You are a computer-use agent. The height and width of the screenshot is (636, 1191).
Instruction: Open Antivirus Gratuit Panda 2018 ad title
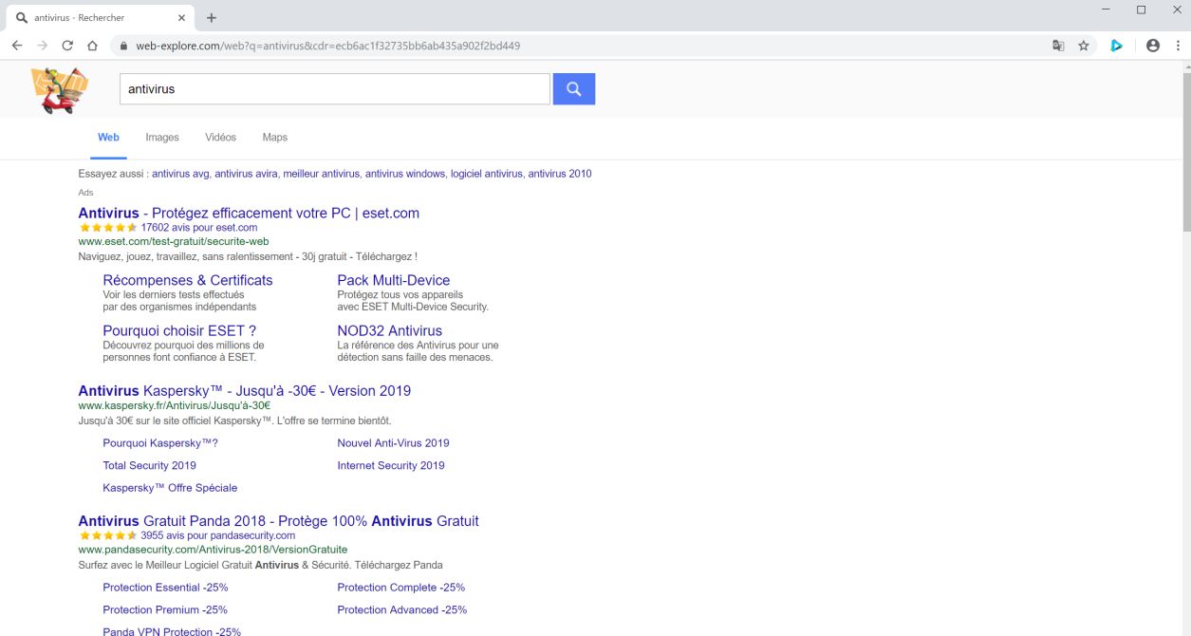coord(279,520)
